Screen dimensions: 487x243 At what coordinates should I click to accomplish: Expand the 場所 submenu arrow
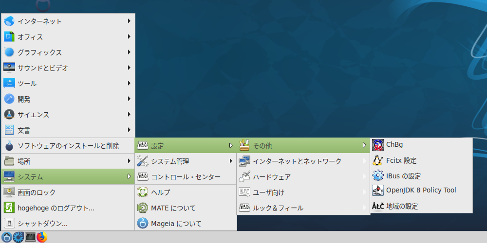point(129,161)
